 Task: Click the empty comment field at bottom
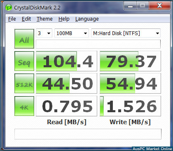(88, 134)
